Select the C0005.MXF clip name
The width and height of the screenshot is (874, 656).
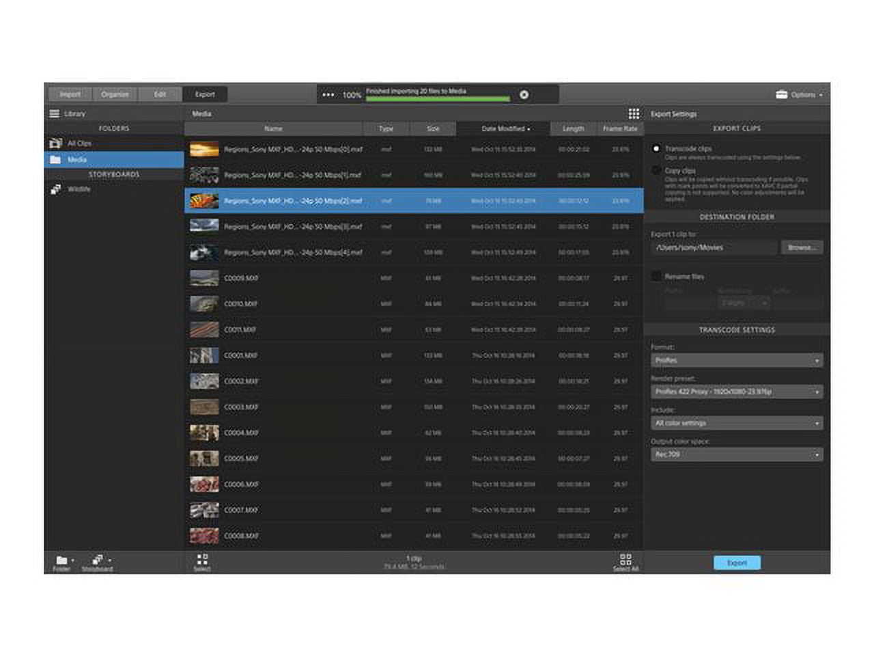241,459
